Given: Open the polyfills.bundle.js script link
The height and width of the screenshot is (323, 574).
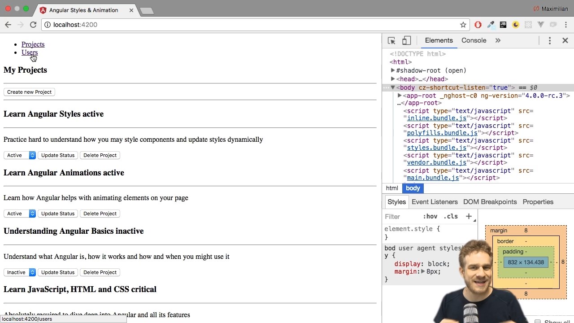Looking at the screenshot, I should tap(442, 133).
